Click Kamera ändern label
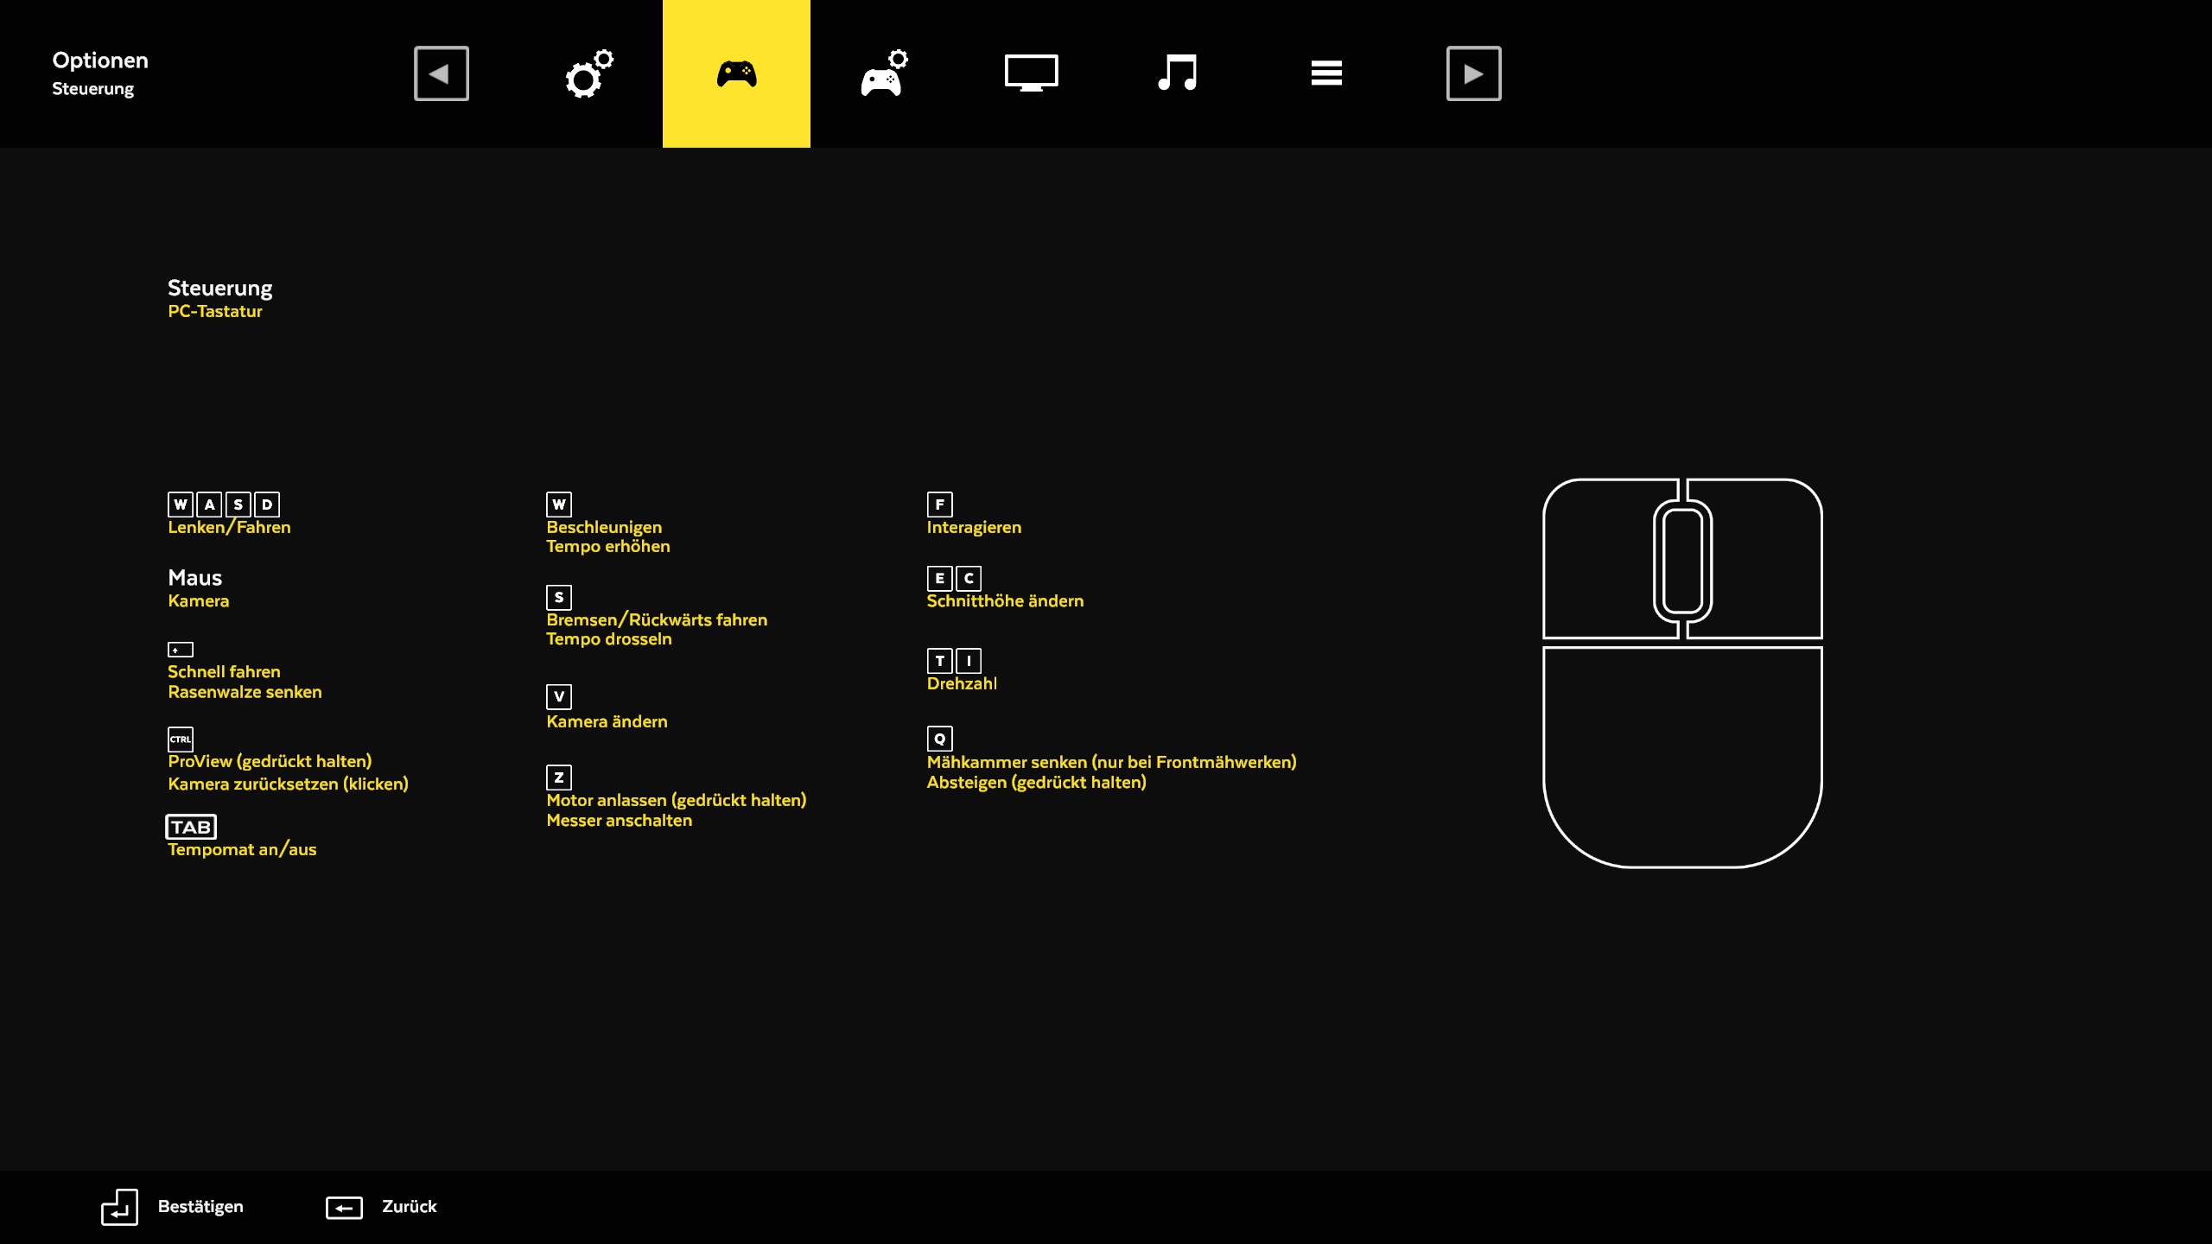 (607, 721)
